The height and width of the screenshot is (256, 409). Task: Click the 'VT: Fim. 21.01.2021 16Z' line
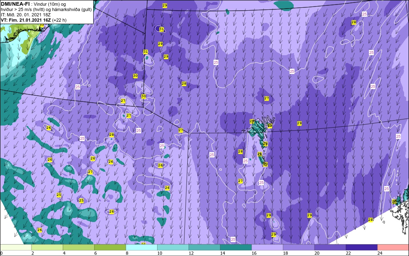click(x=34, y=20)
